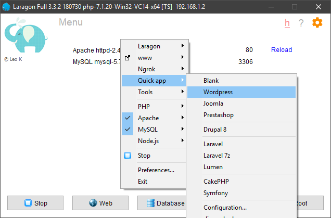331x218 pixels.
Task: Expand the PHP submenu arrow
Action: pyautogui.click(x=183, y=106)
